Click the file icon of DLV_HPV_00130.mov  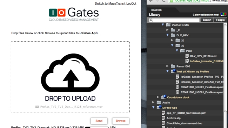tap(187, 56)
